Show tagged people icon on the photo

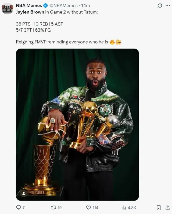click(24, 194)
